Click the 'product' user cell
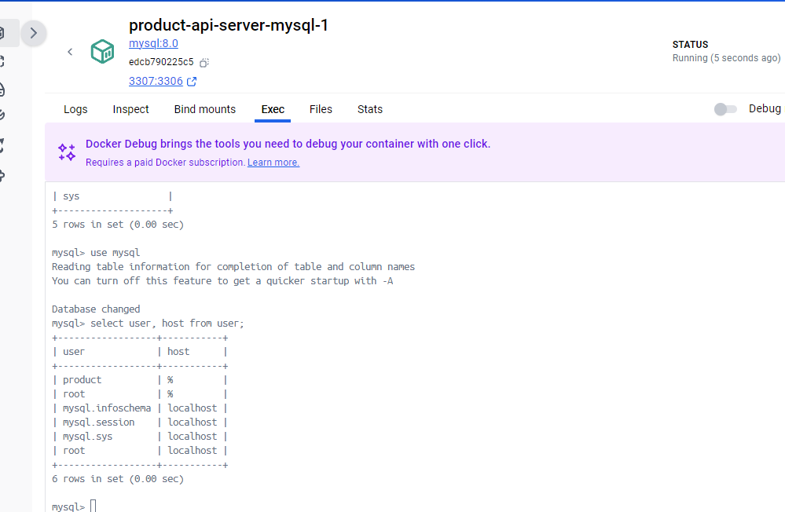 [x=82, y=380]
